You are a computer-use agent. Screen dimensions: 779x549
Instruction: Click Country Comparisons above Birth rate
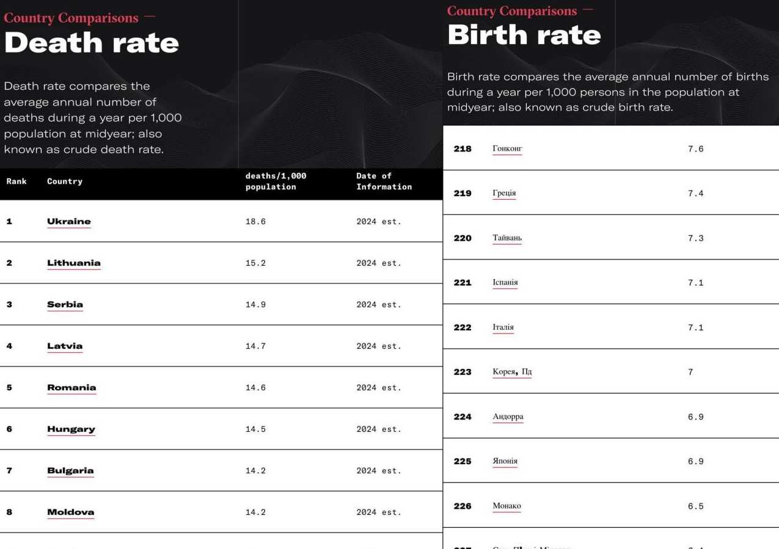point(511,11)
